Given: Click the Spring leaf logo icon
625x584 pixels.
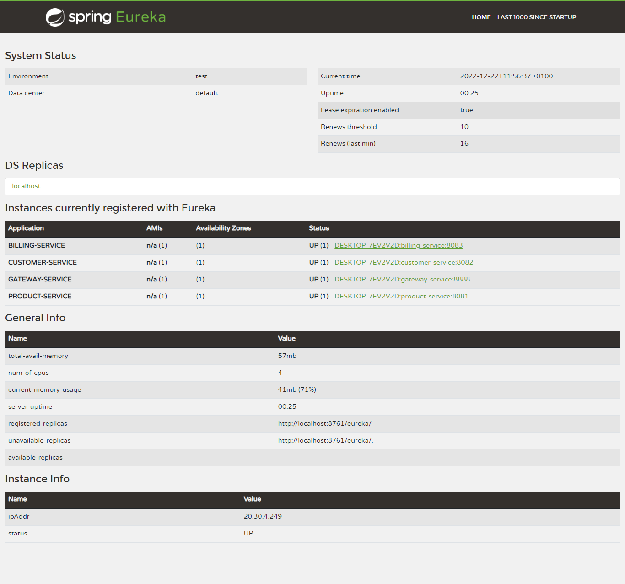Looking at the screenshot, I should point(55,17).
